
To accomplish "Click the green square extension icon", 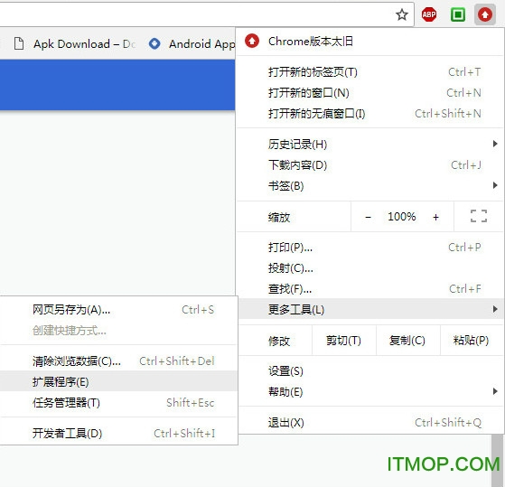I will coord(458,14).
